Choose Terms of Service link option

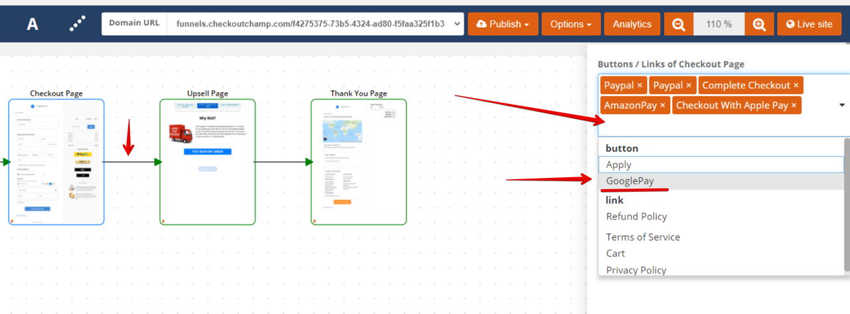(x=643, y=237)
